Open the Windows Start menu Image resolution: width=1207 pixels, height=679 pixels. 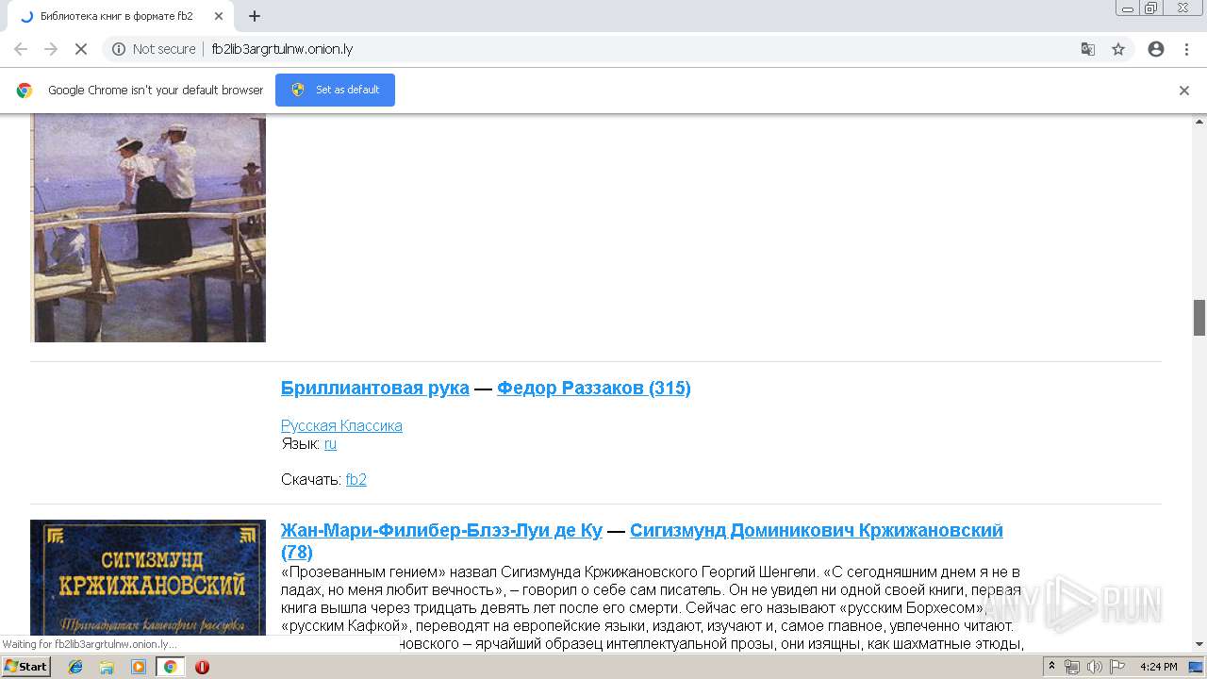pyautogui.click(x=25, y=667)
